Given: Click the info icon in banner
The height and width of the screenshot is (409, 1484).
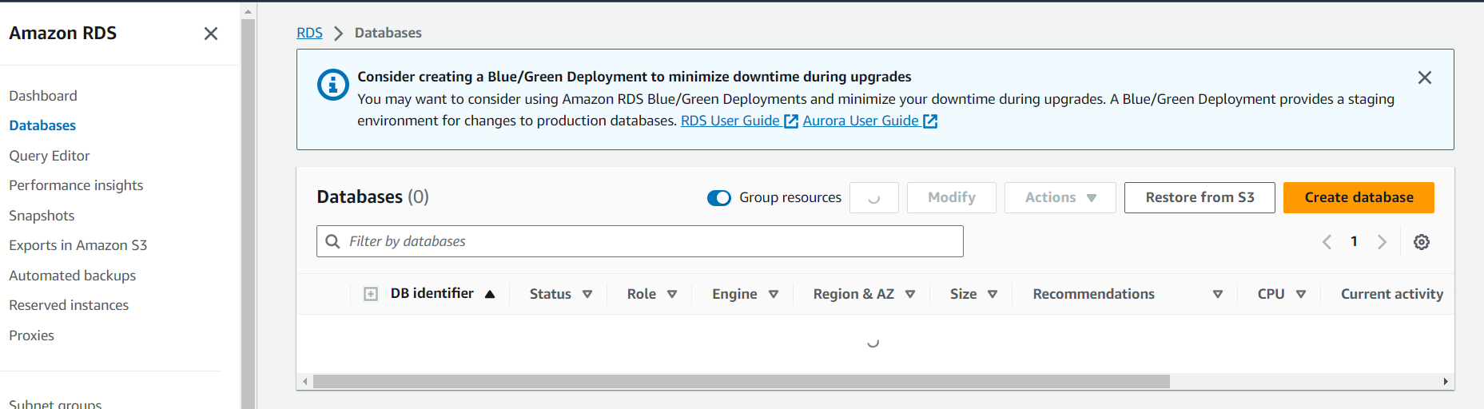Looking at the screenshot, I should coord(332,85).
